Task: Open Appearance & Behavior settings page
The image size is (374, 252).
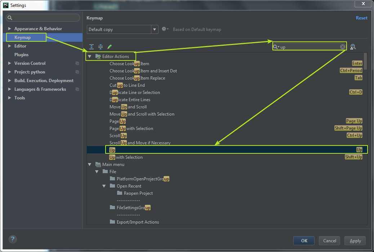Action: pos(38,28)
